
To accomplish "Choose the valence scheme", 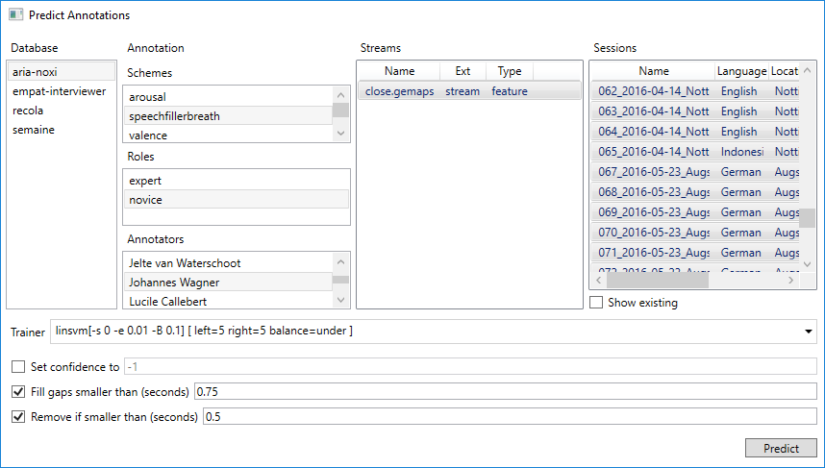I will tap(228, 135).
